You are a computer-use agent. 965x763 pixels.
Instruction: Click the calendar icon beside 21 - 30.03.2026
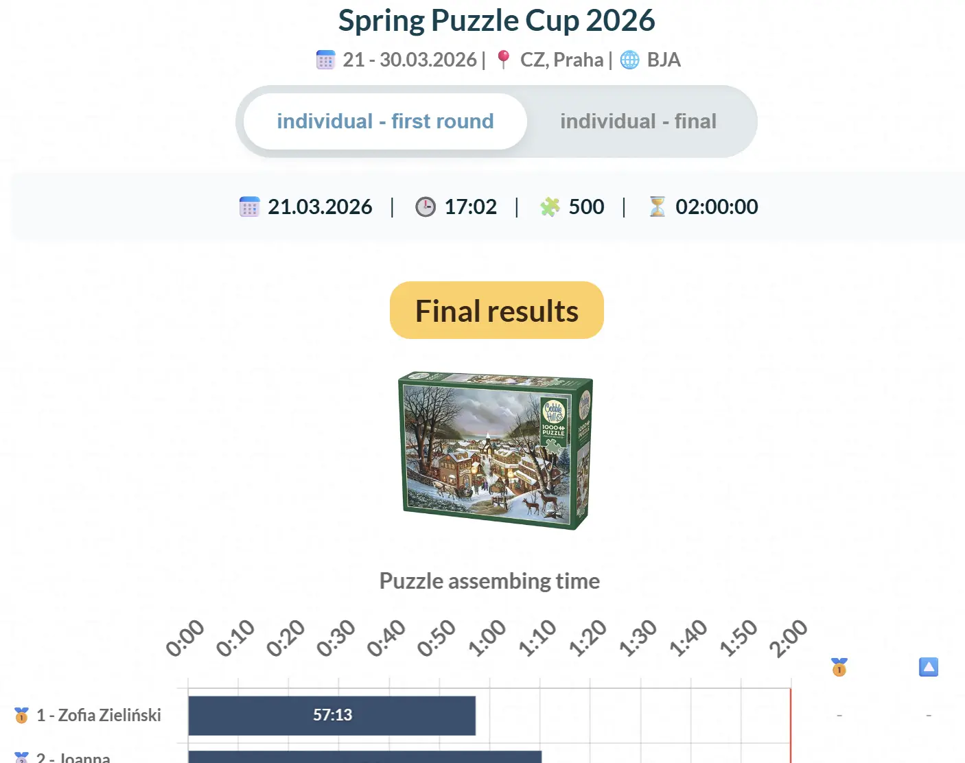pos(325,60)
